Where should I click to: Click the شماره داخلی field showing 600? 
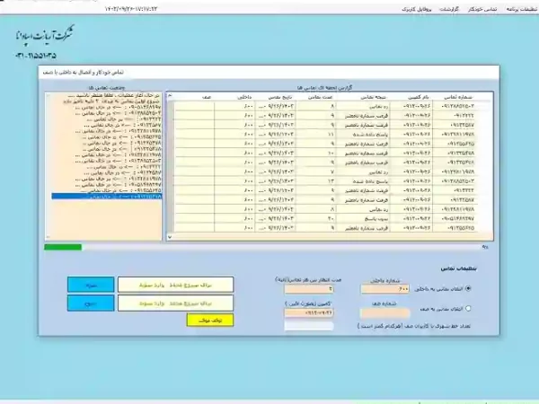point(385,289)
